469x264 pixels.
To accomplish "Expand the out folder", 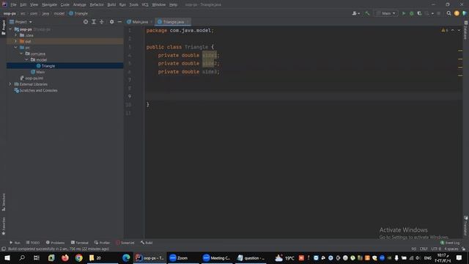I will (x=16, y=41).
